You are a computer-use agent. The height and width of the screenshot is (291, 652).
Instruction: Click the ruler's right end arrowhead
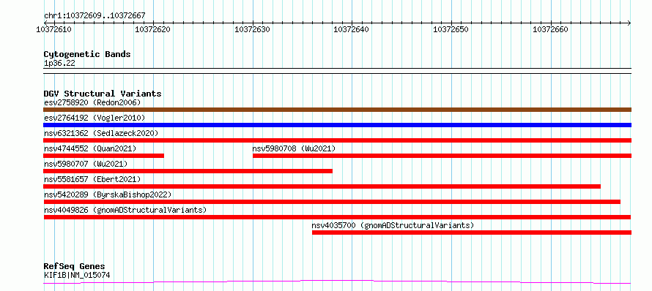[629, 23]
